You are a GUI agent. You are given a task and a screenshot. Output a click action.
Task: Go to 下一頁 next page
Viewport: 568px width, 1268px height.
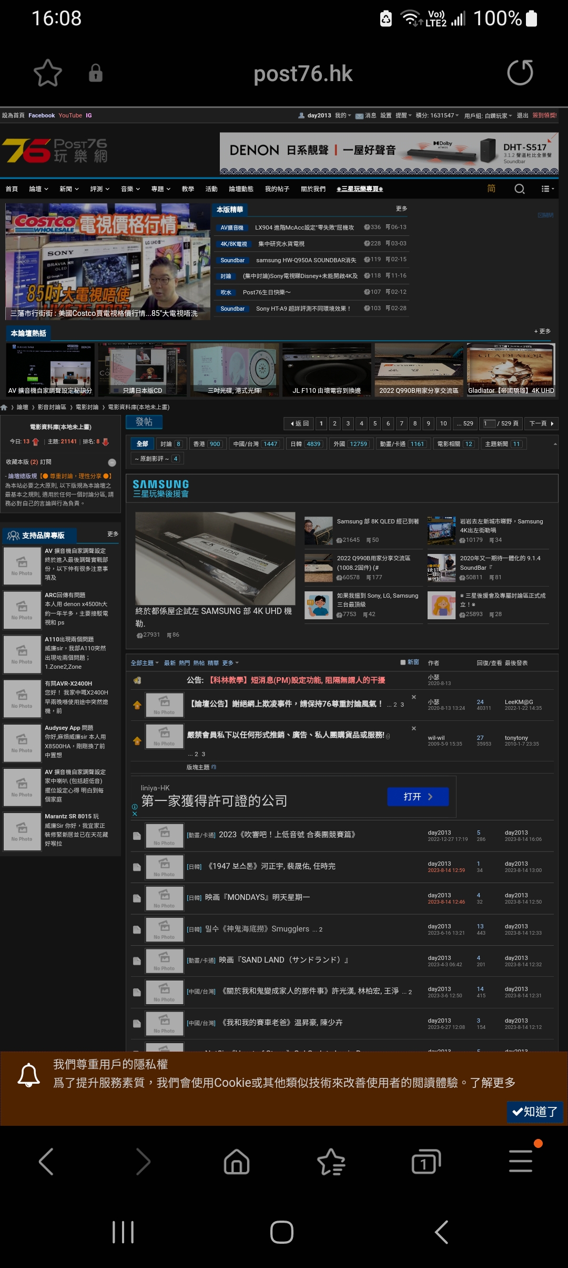pyautogui.click(x=542, y=423)
